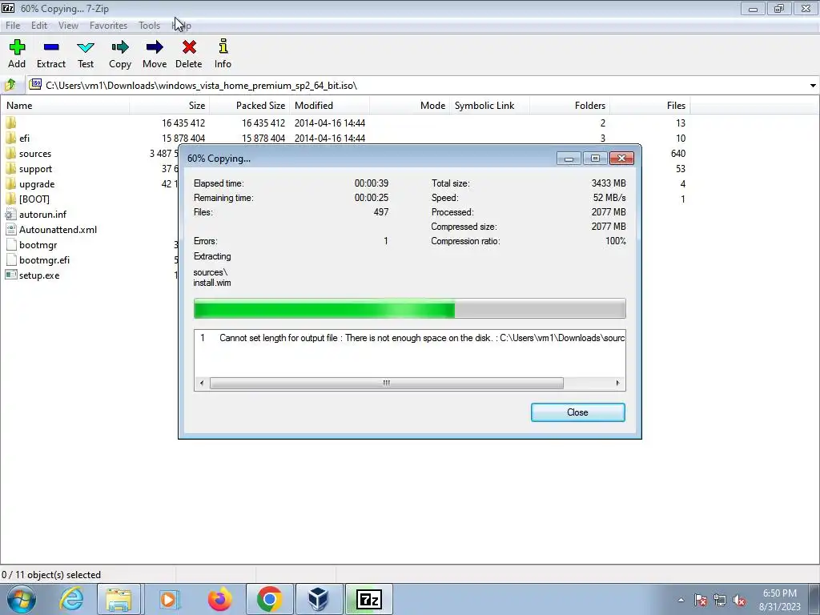The width and height of the screenshot is (820, 615).
Task: Click the Action Center flag tray icon
Action: pos(701,601)
